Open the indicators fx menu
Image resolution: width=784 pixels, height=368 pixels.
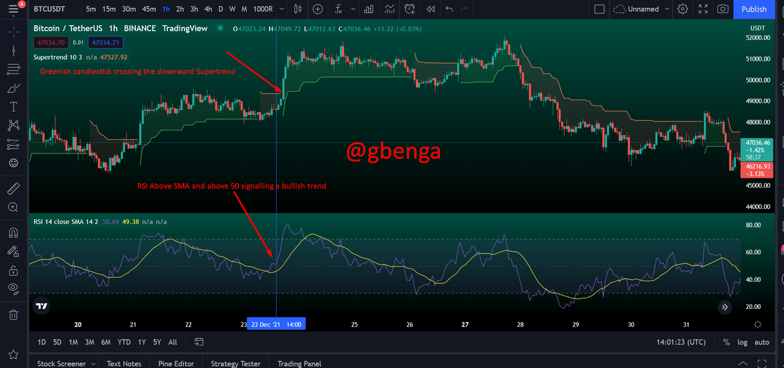point(339,9)
